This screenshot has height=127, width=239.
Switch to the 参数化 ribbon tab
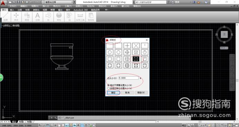(36, 10)
